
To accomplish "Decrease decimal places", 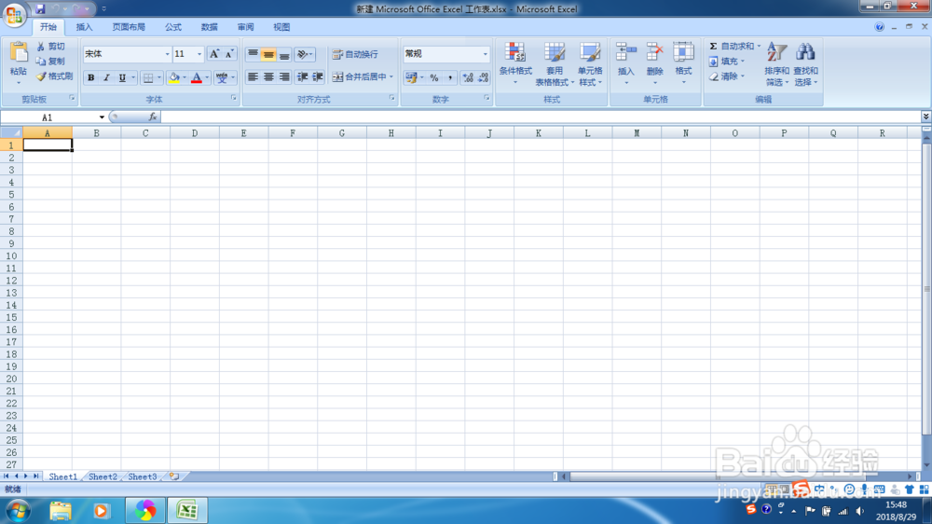I will tap(483, 77).
